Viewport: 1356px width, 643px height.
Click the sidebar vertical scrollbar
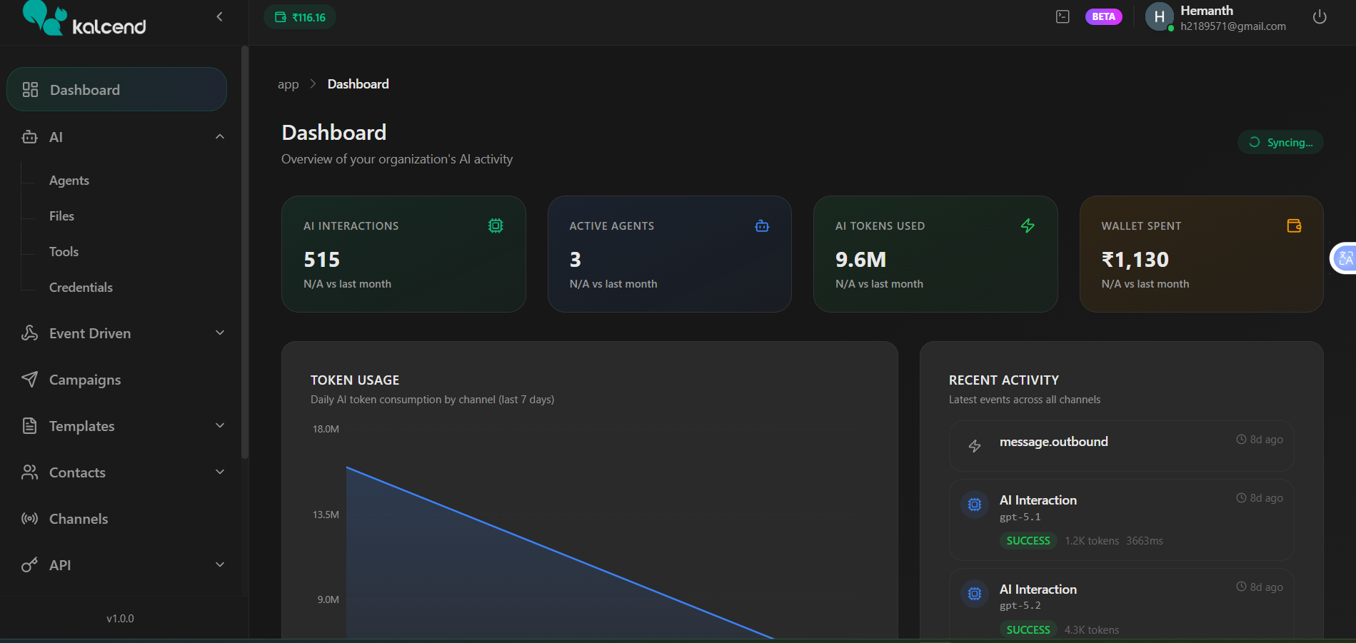point(245,252)
